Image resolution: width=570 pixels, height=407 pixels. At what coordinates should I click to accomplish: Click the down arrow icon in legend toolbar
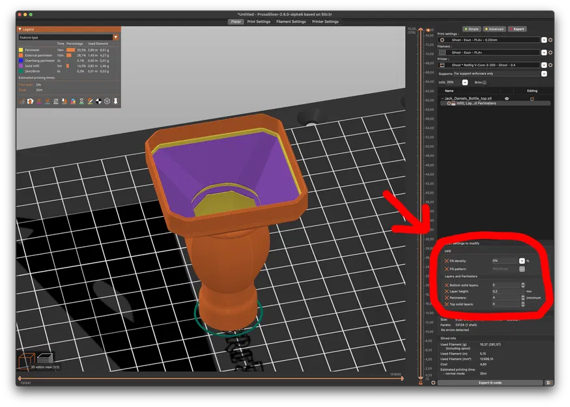click(x=115, y=102)
